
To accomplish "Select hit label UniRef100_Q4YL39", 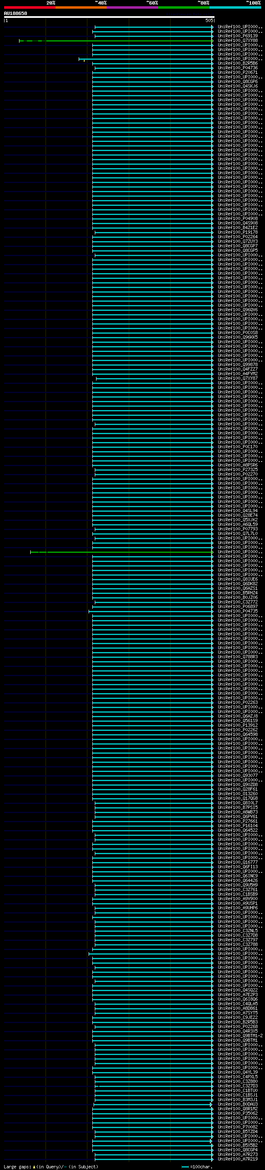I will 238,1072.
